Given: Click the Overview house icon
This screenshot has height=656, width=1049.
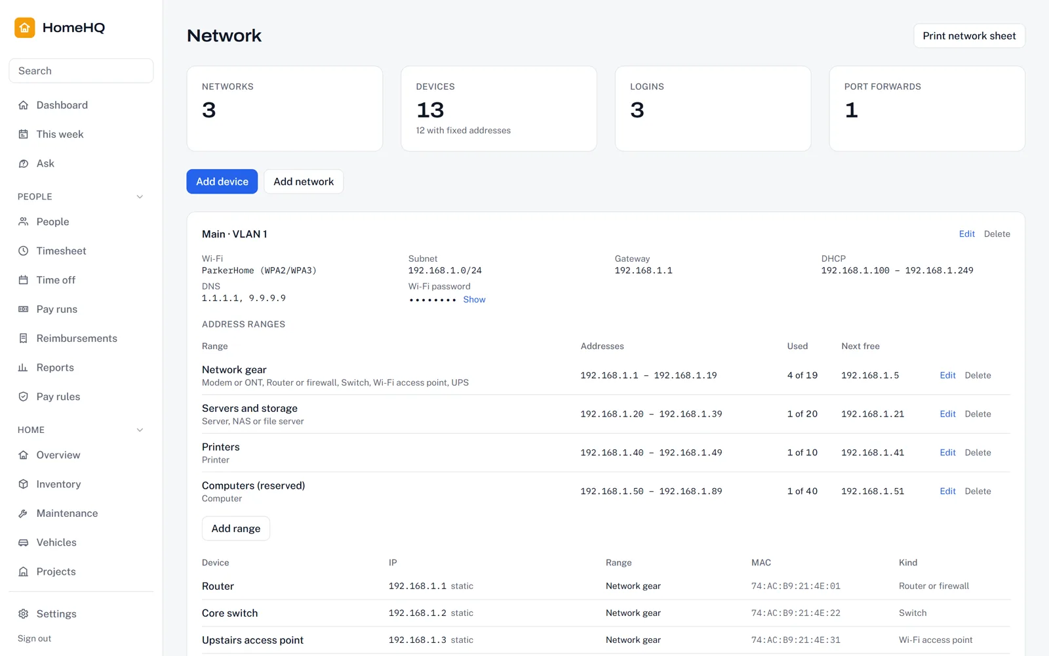Looking at the screenshot, I should [24, 455].
